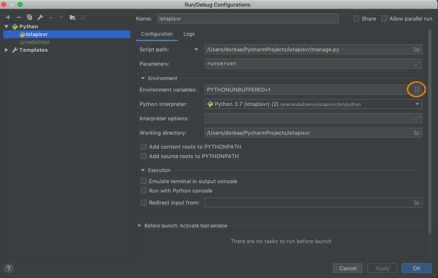This screenshot has height=278, width=438.
Task: Collapse the Environment section
Action: [x=143, y=78]
